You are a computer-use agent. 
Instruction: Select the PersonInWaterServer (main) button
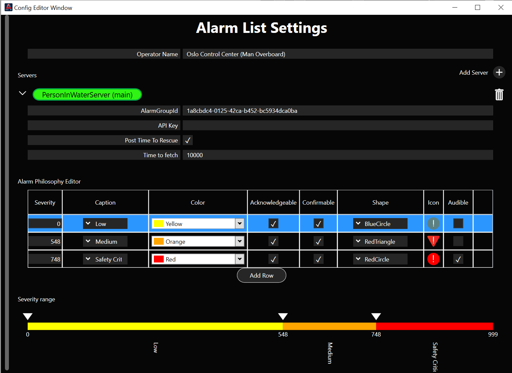click(x=87, y=94)
